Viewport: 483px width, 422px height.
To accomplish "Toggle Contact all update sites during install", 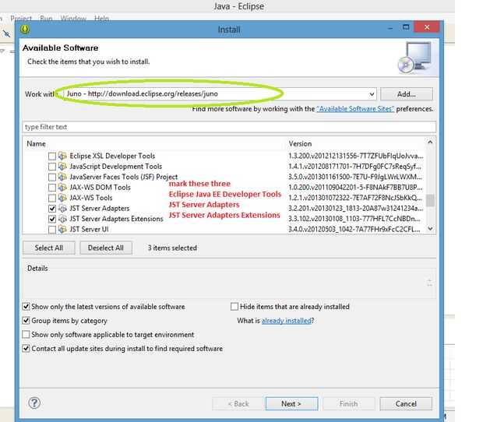I will tap(26, 349).
